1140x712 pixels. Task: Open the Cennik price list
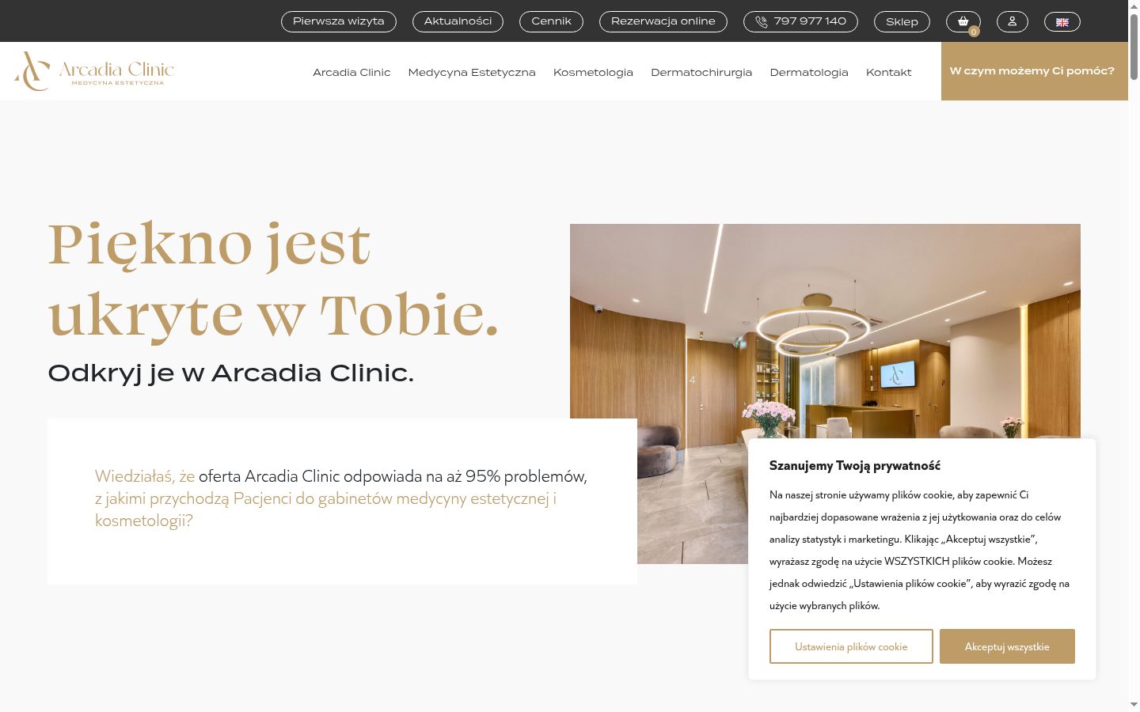pyautogui.click(x=551, y=21)
